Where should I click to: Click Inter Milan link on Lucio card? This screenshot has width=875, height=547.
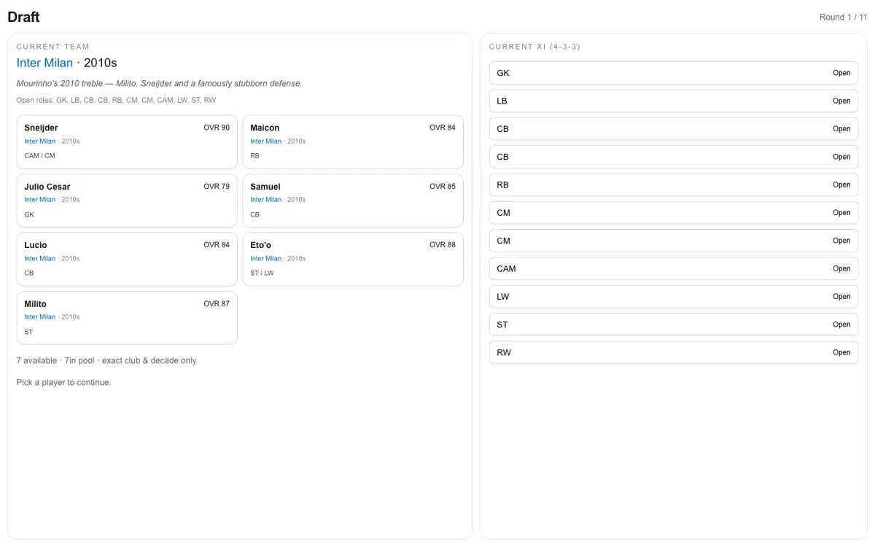39,259
